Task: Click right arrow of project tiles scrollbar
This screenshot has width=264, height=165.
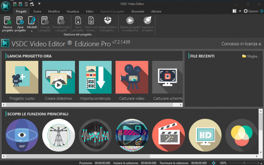Action: 181,105
